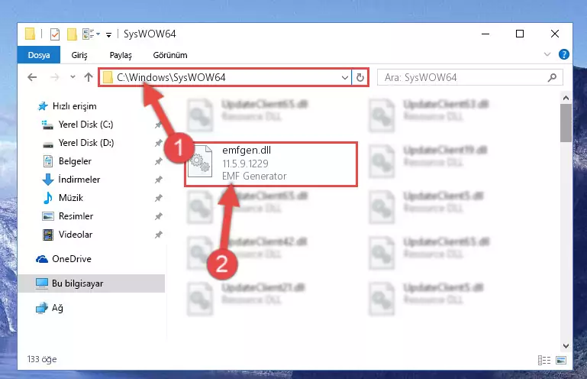Maximize the SysWOW64 window
587x379 pixels.
click(x=520, y=34)
